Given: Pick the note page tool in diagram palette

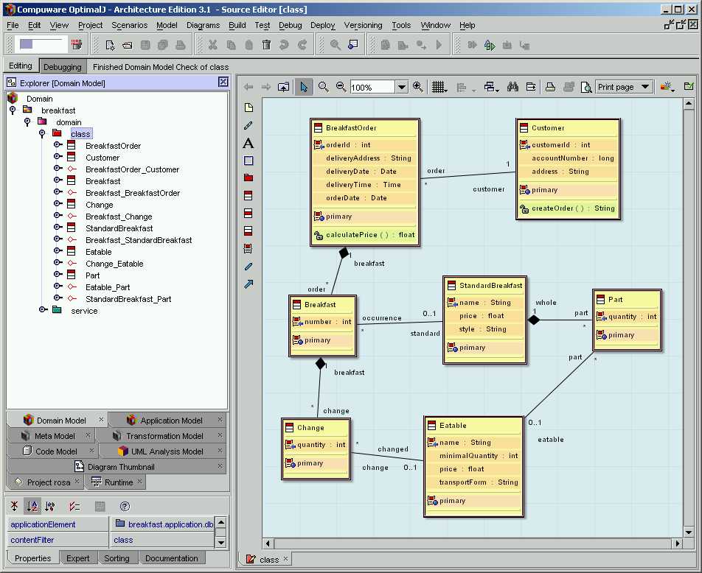Looking at the screenshot, I should click(249, 108).
